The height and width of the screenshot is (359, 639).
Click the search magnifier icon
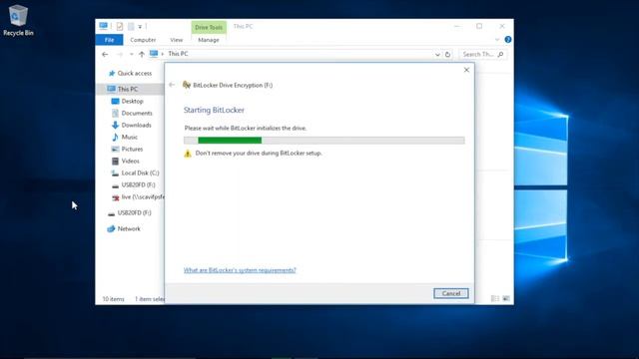501,54
